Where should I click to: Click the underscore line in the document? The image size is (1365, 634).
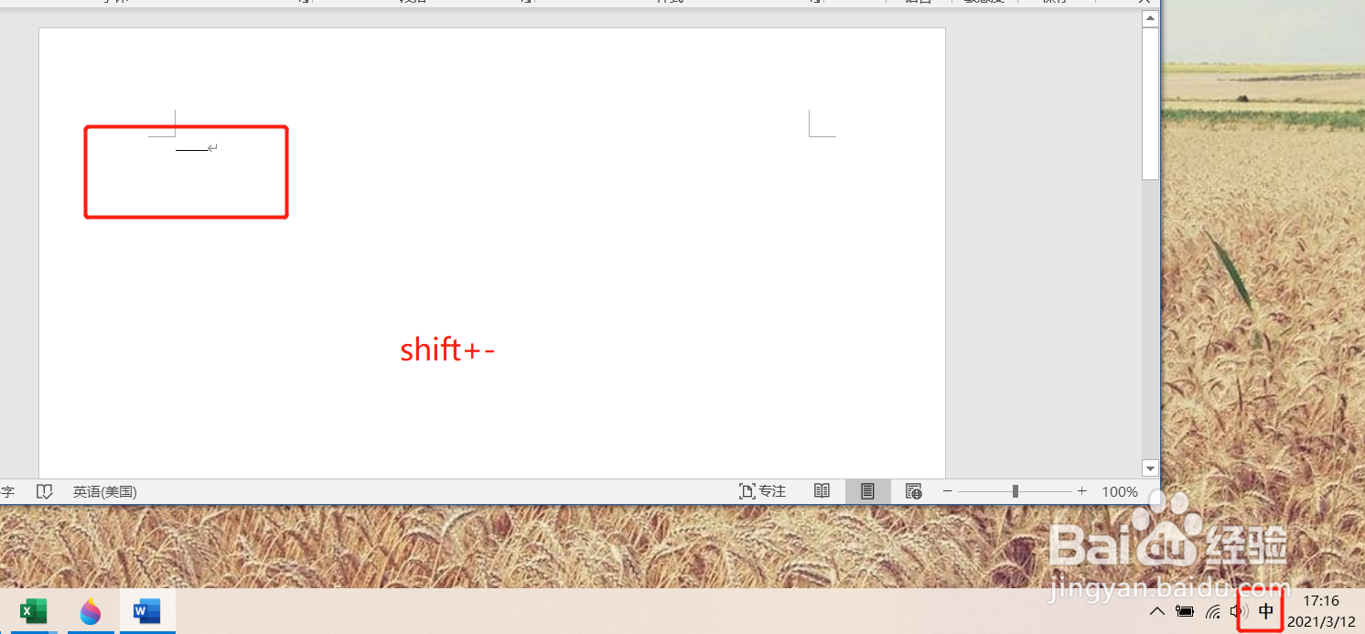191,149
